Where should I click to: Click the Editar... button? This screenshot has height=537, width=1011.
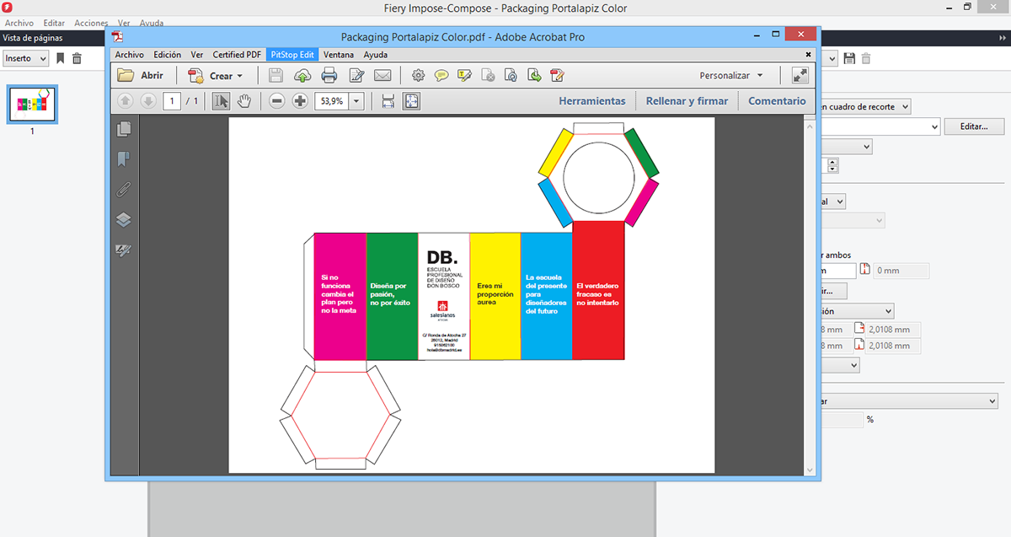coord(975,126)
